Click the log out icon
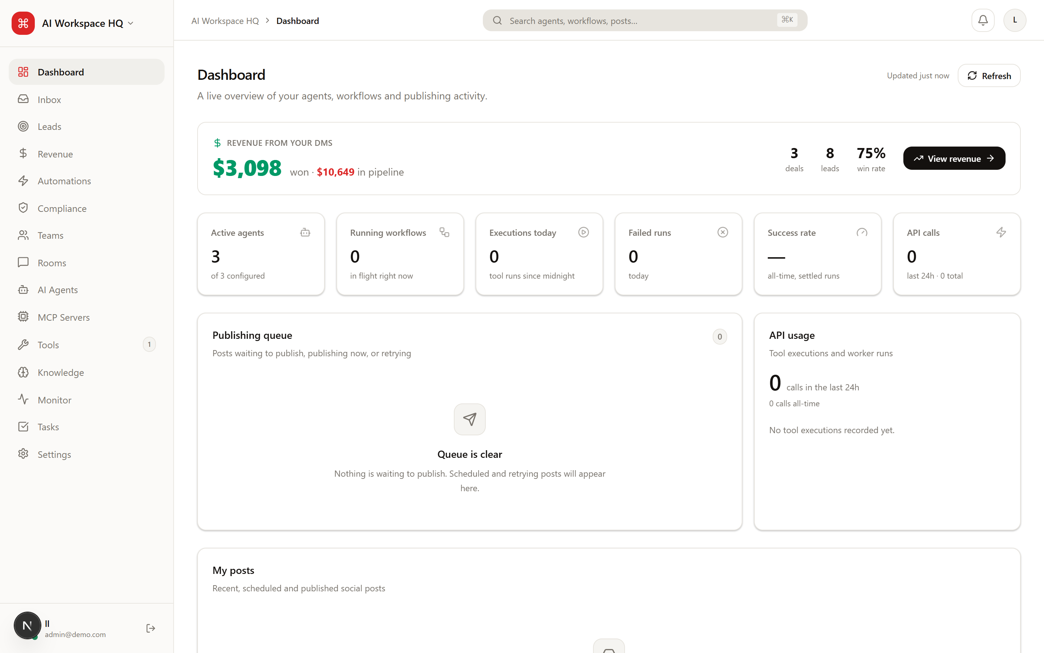The height and width of the screenshot is (653, 1044). coord(150,628)
